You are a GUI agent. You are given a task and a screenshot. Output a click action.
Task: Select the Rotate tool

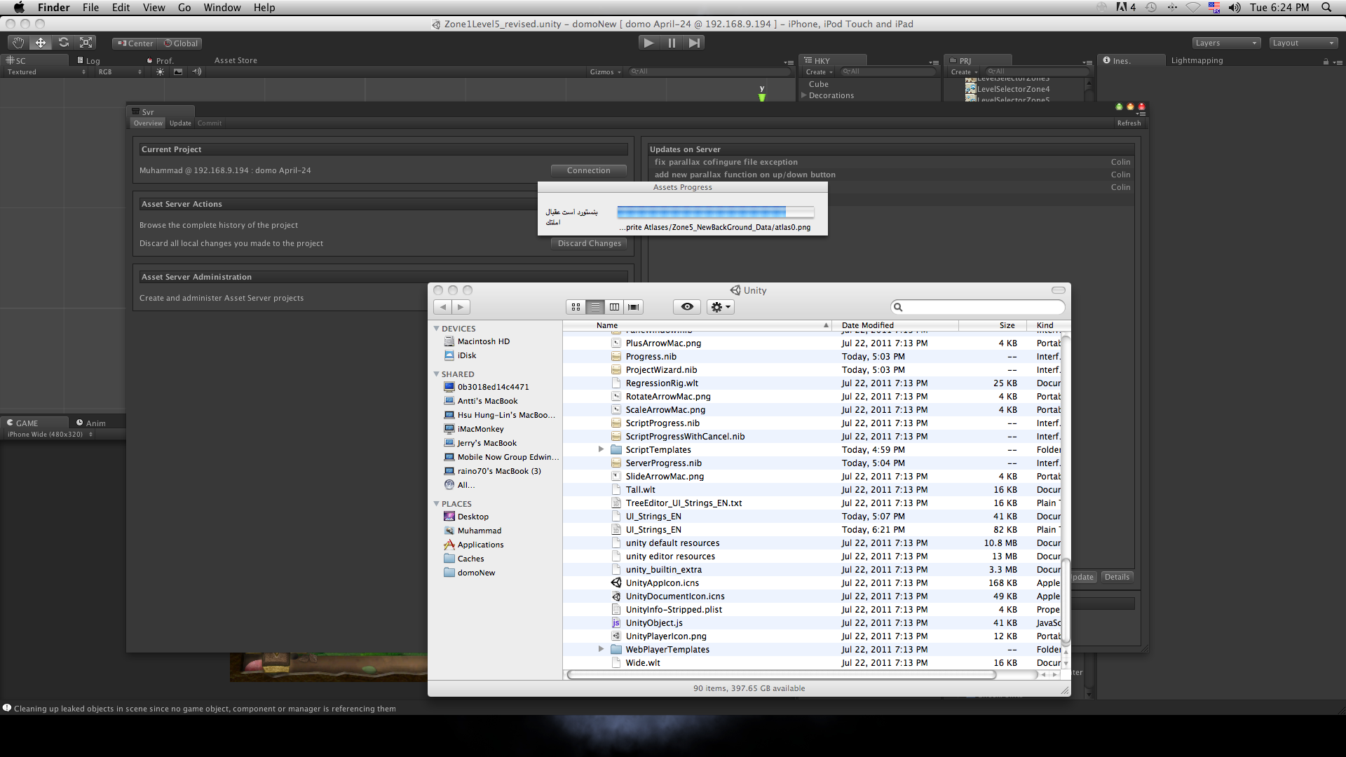63,43
